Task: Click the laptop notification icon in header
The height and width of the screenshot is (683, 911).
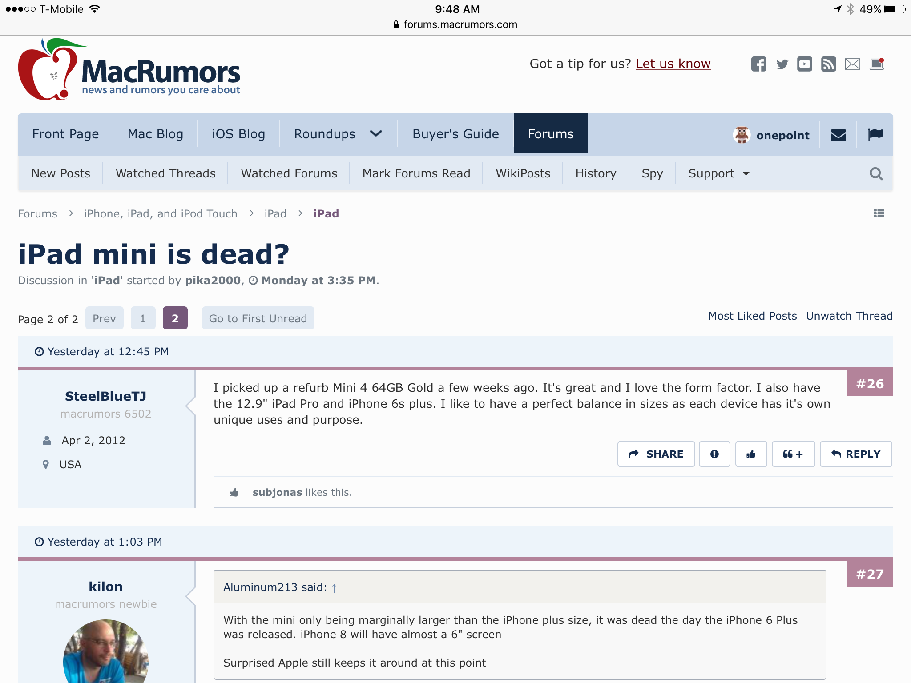Action: 877,64
